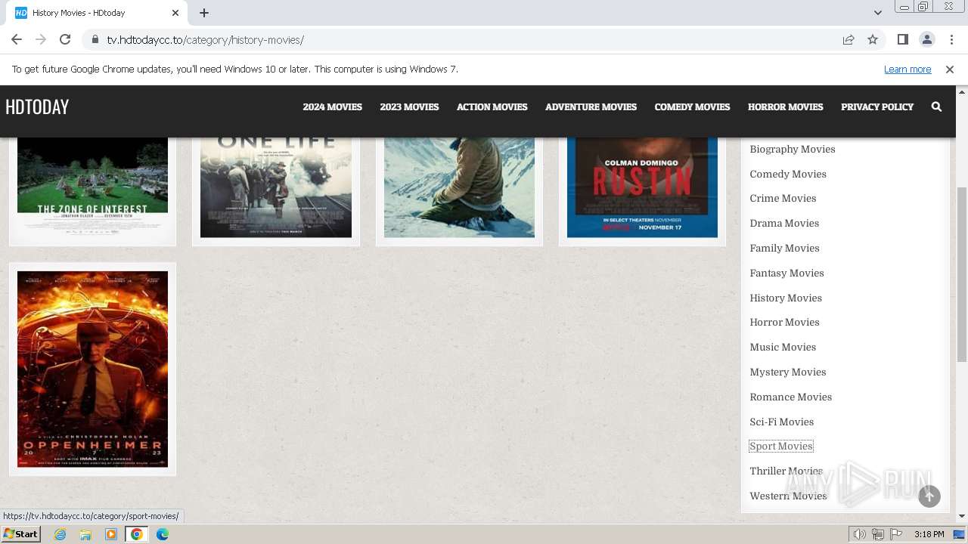Image resolution: width=968 pixels, height=544 pixels.
Task: Open the snowy mountain movie poster
Action: [459, 187]
